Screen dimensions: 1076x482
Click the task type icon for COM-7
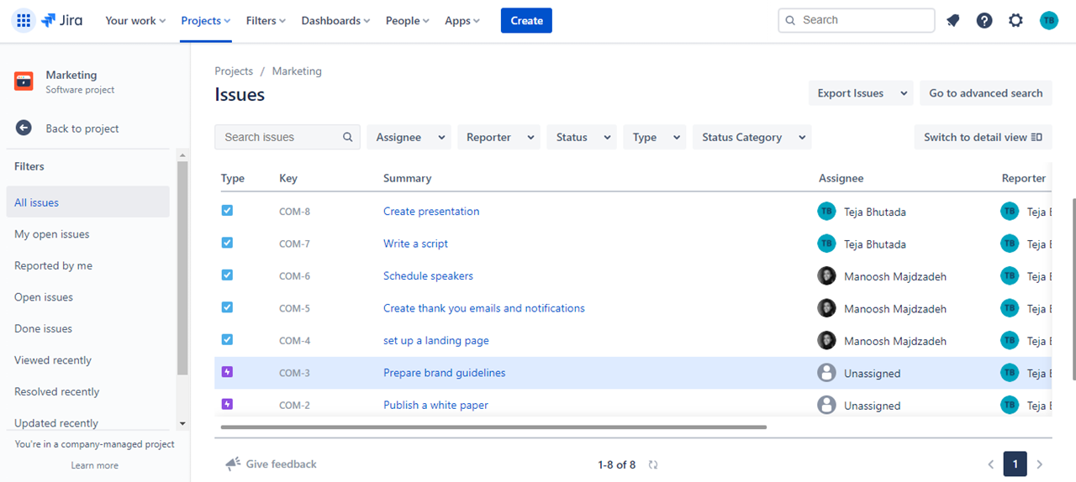coord(227,243)
